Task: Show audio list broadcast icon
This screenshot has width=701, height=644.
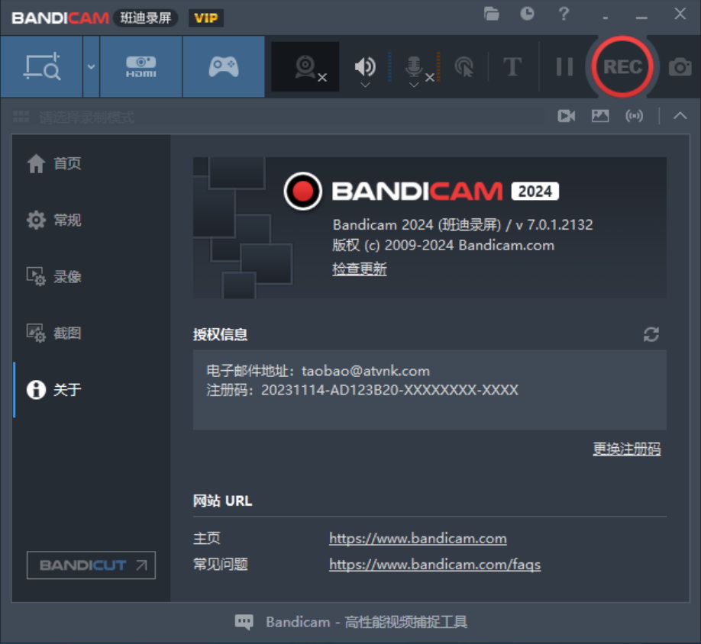Action: coord(634,116)
